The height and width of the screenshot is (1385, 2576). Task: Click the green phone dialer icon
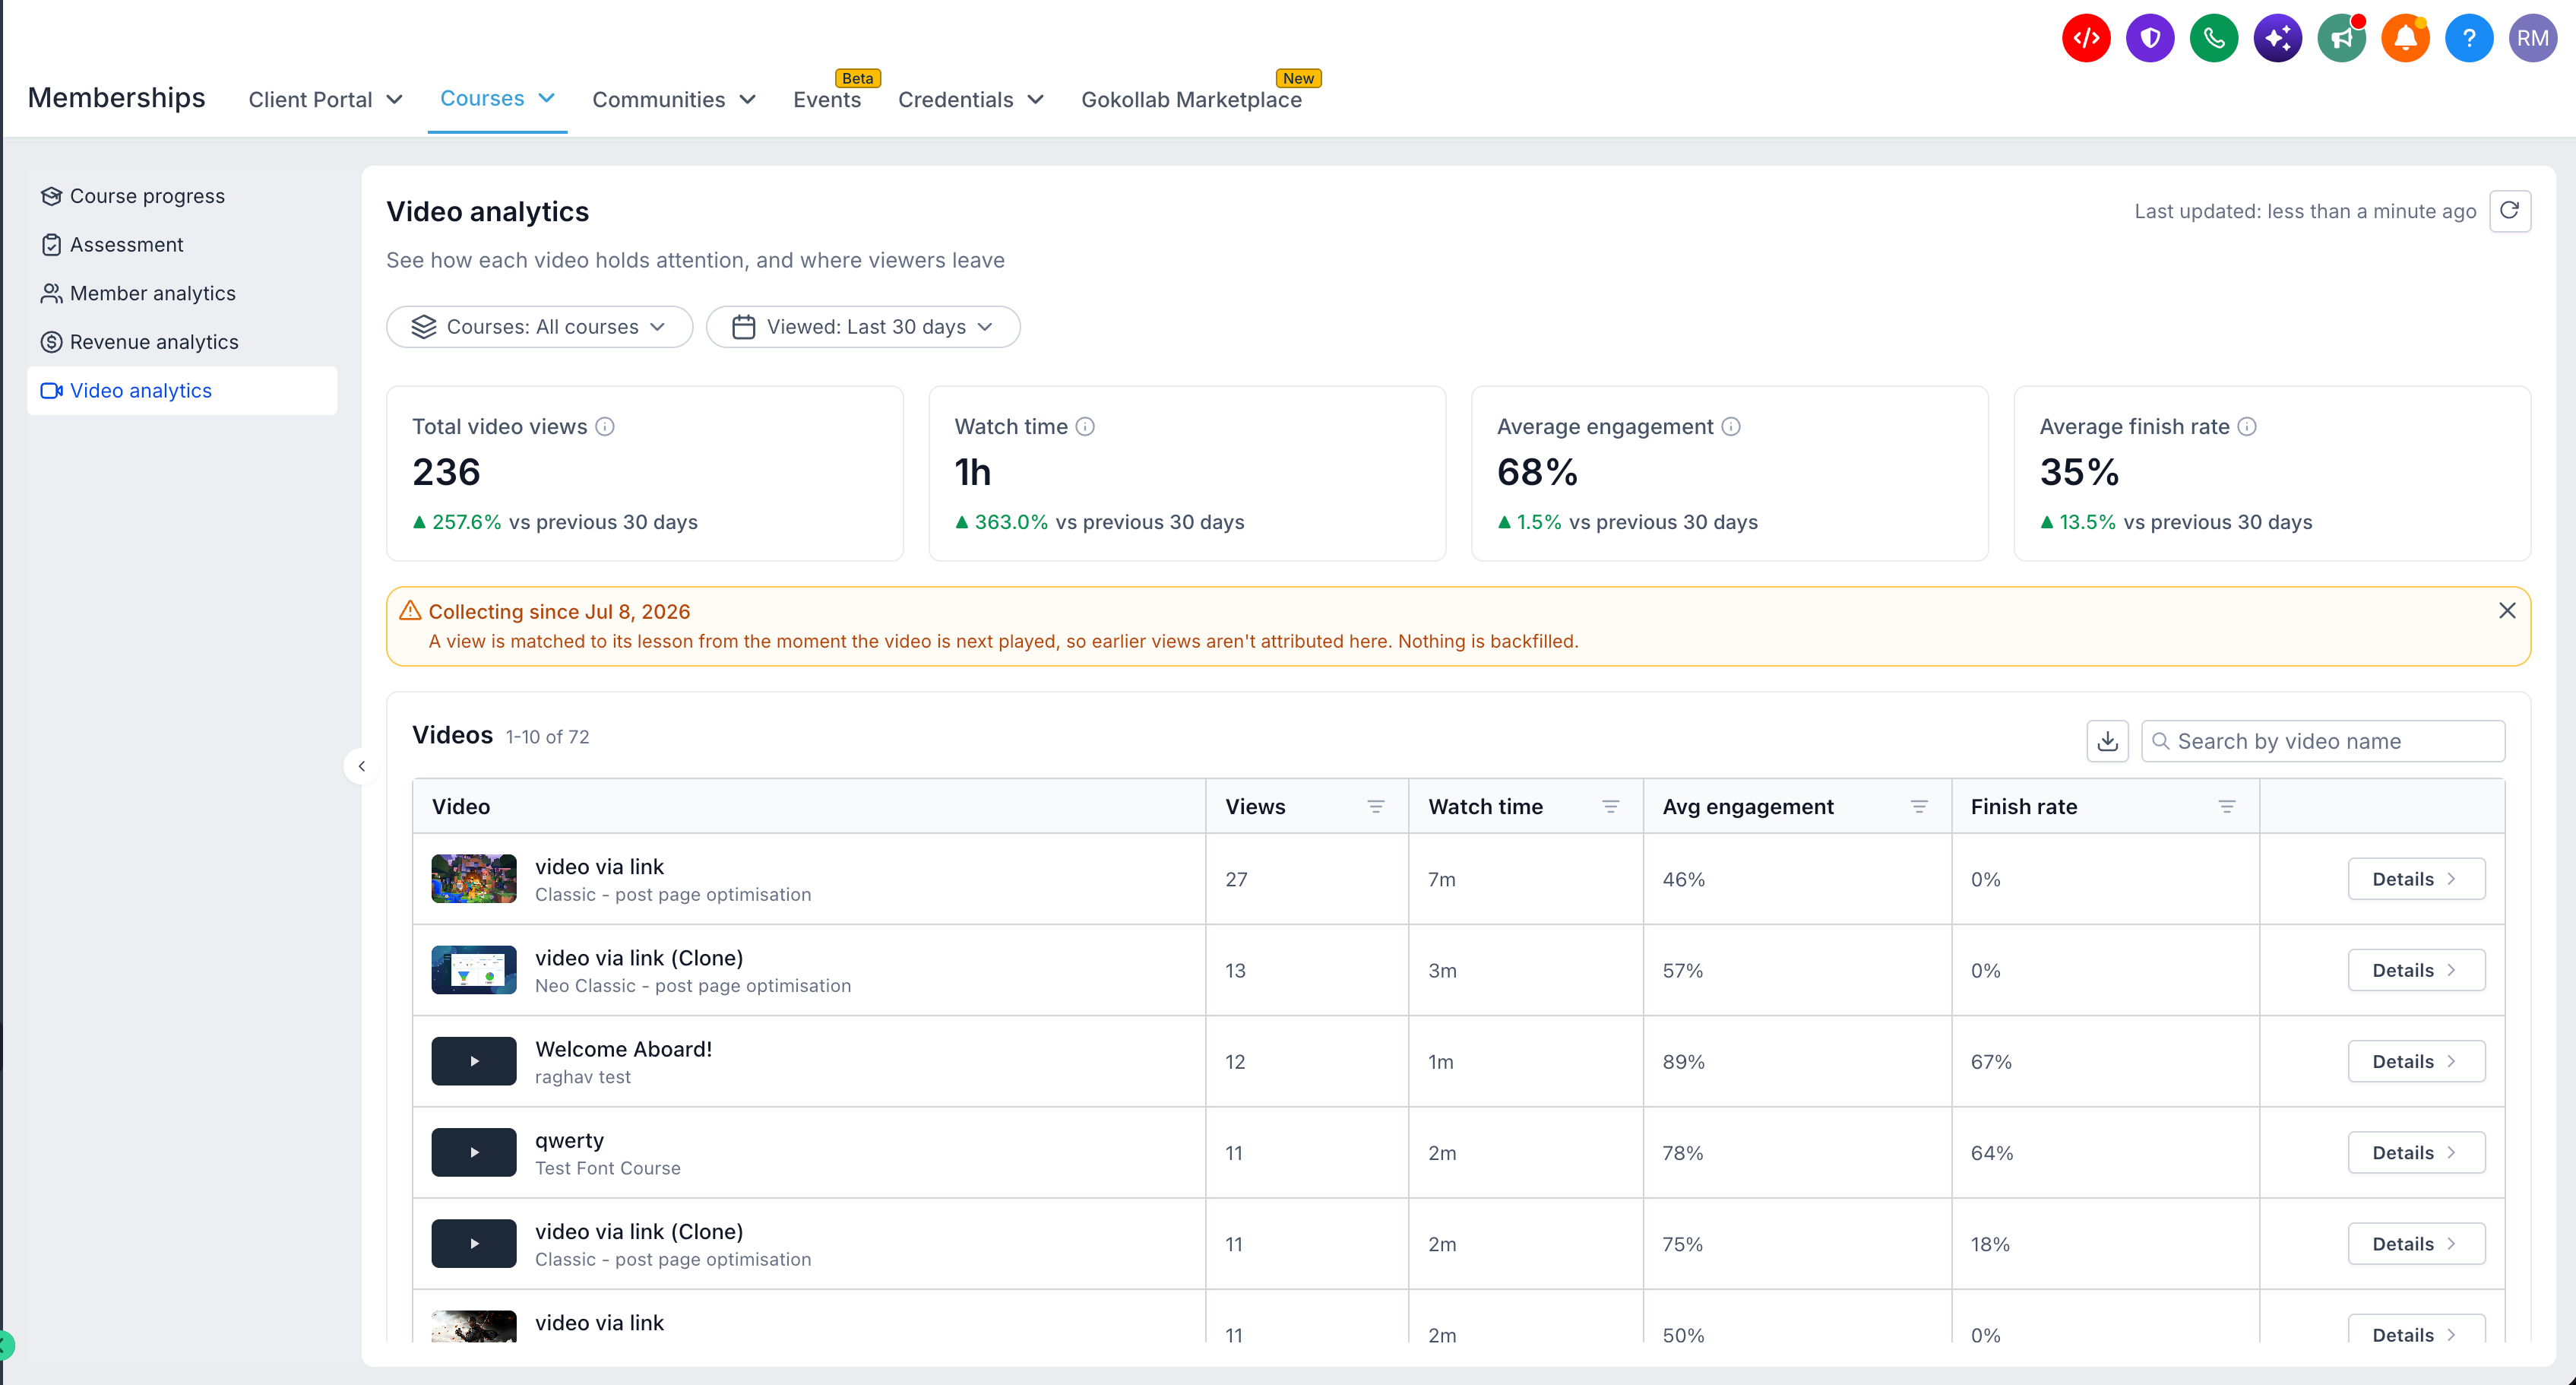pos(2214,38)
